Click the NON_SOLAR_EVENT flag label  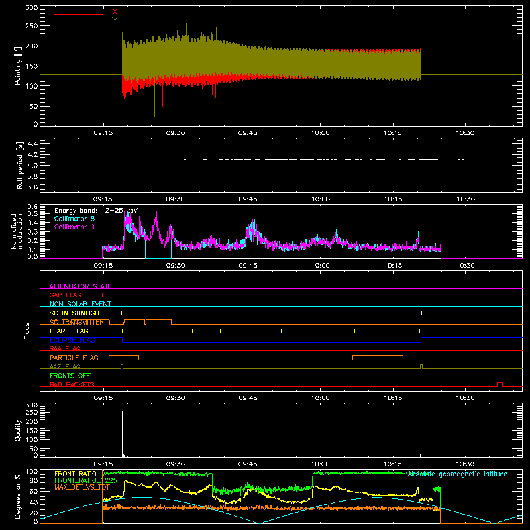coord(80,304)
